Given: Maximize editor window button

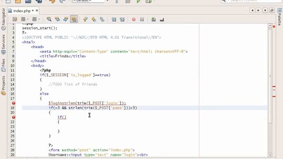Looking at the screenshot, I should click(x=272, y=11).
